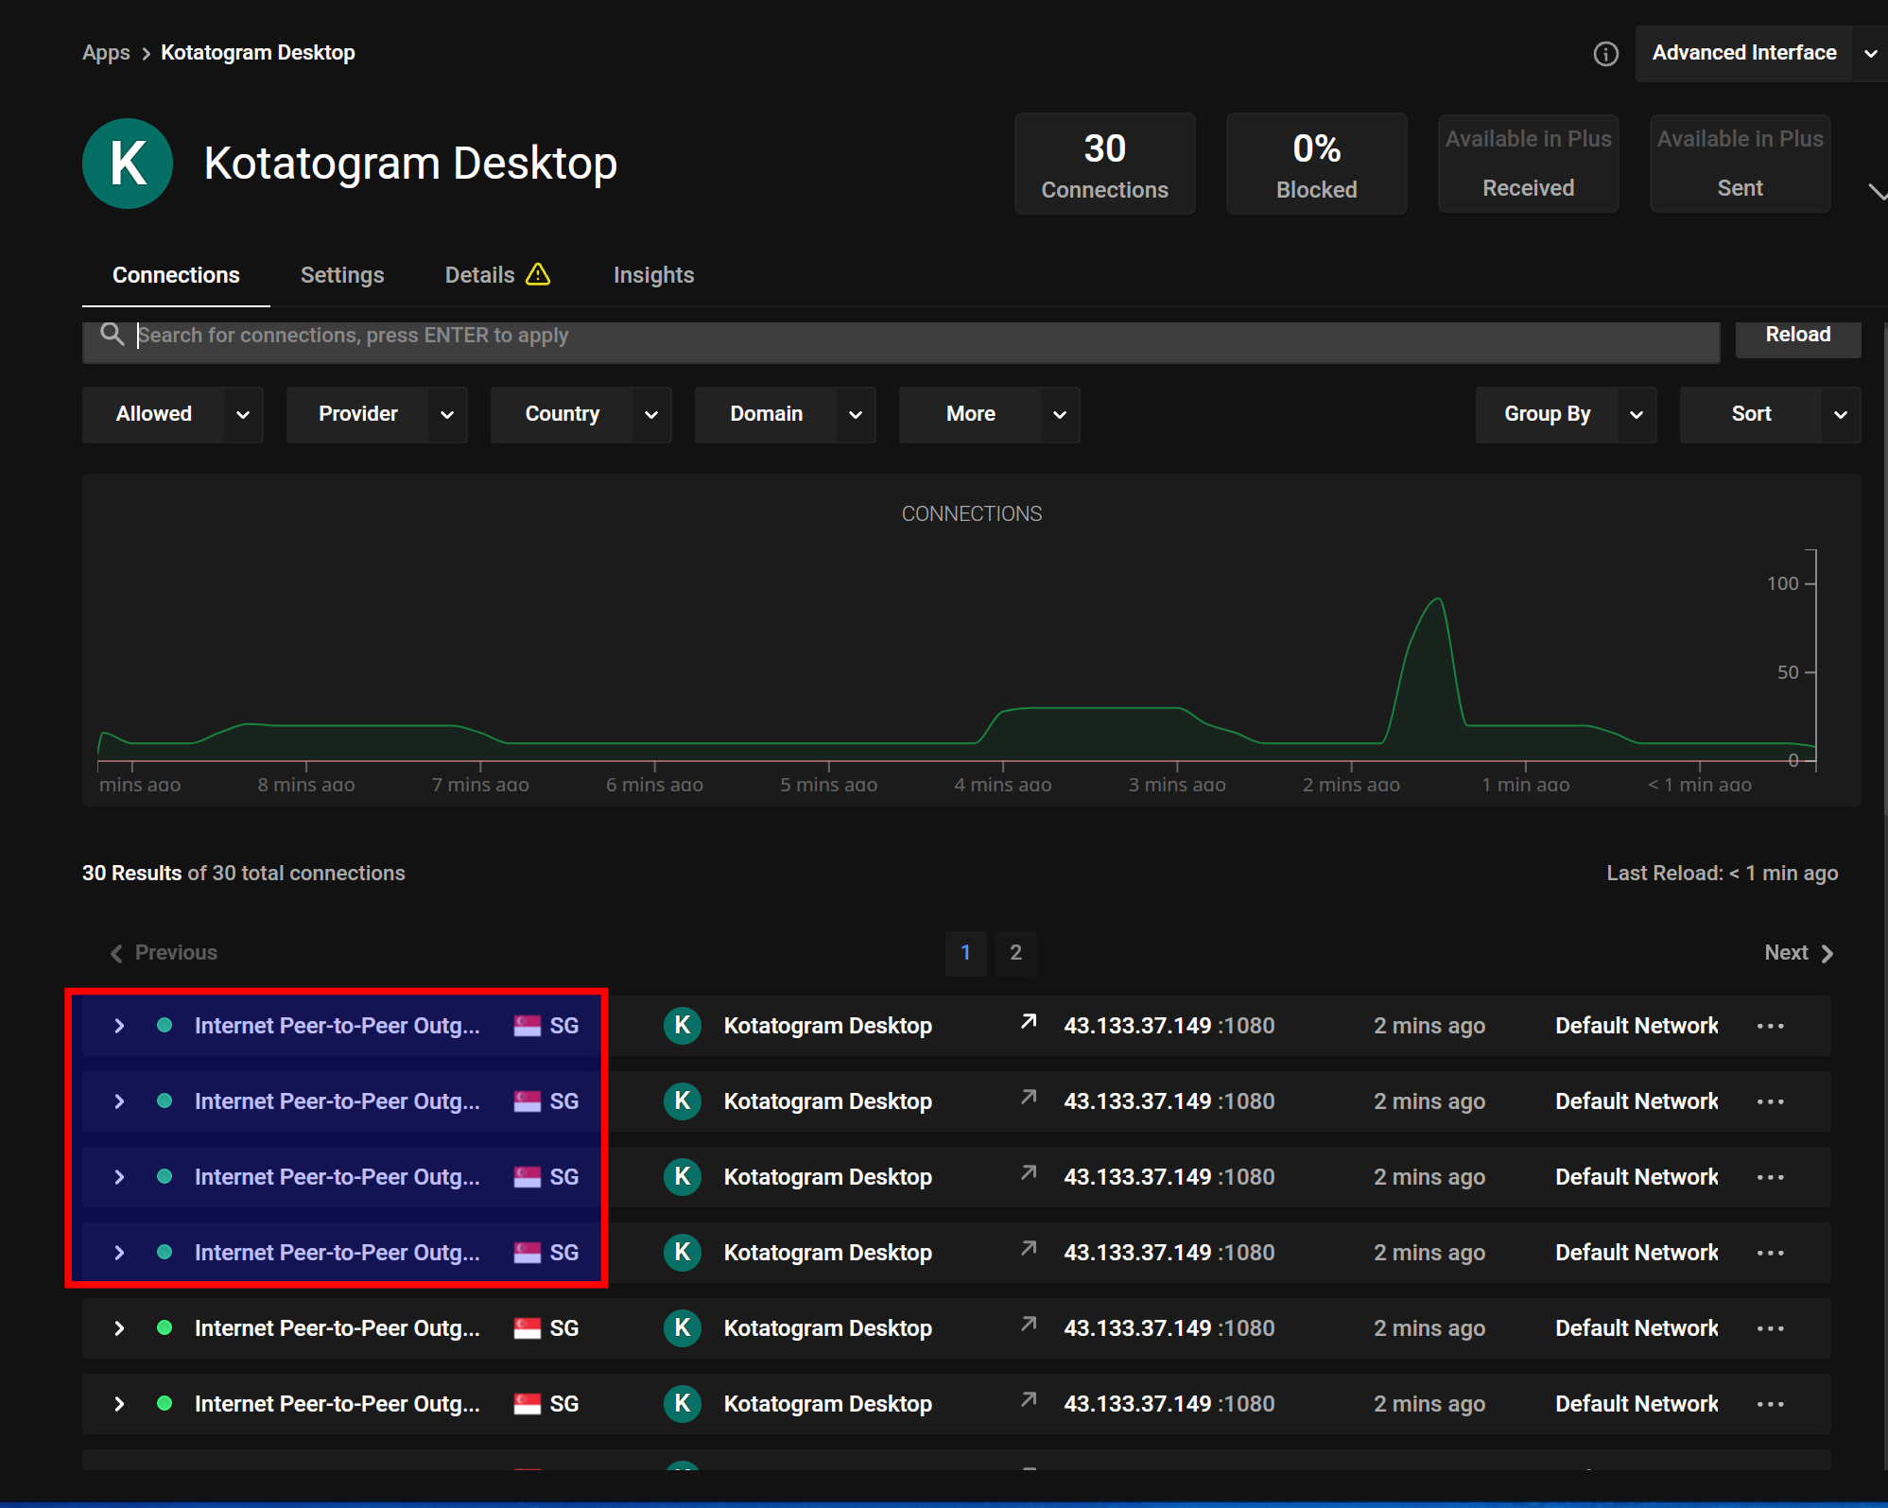Switch to the Insights tab
Screen dimensions: 1888x1508
[x=653, y=275]
